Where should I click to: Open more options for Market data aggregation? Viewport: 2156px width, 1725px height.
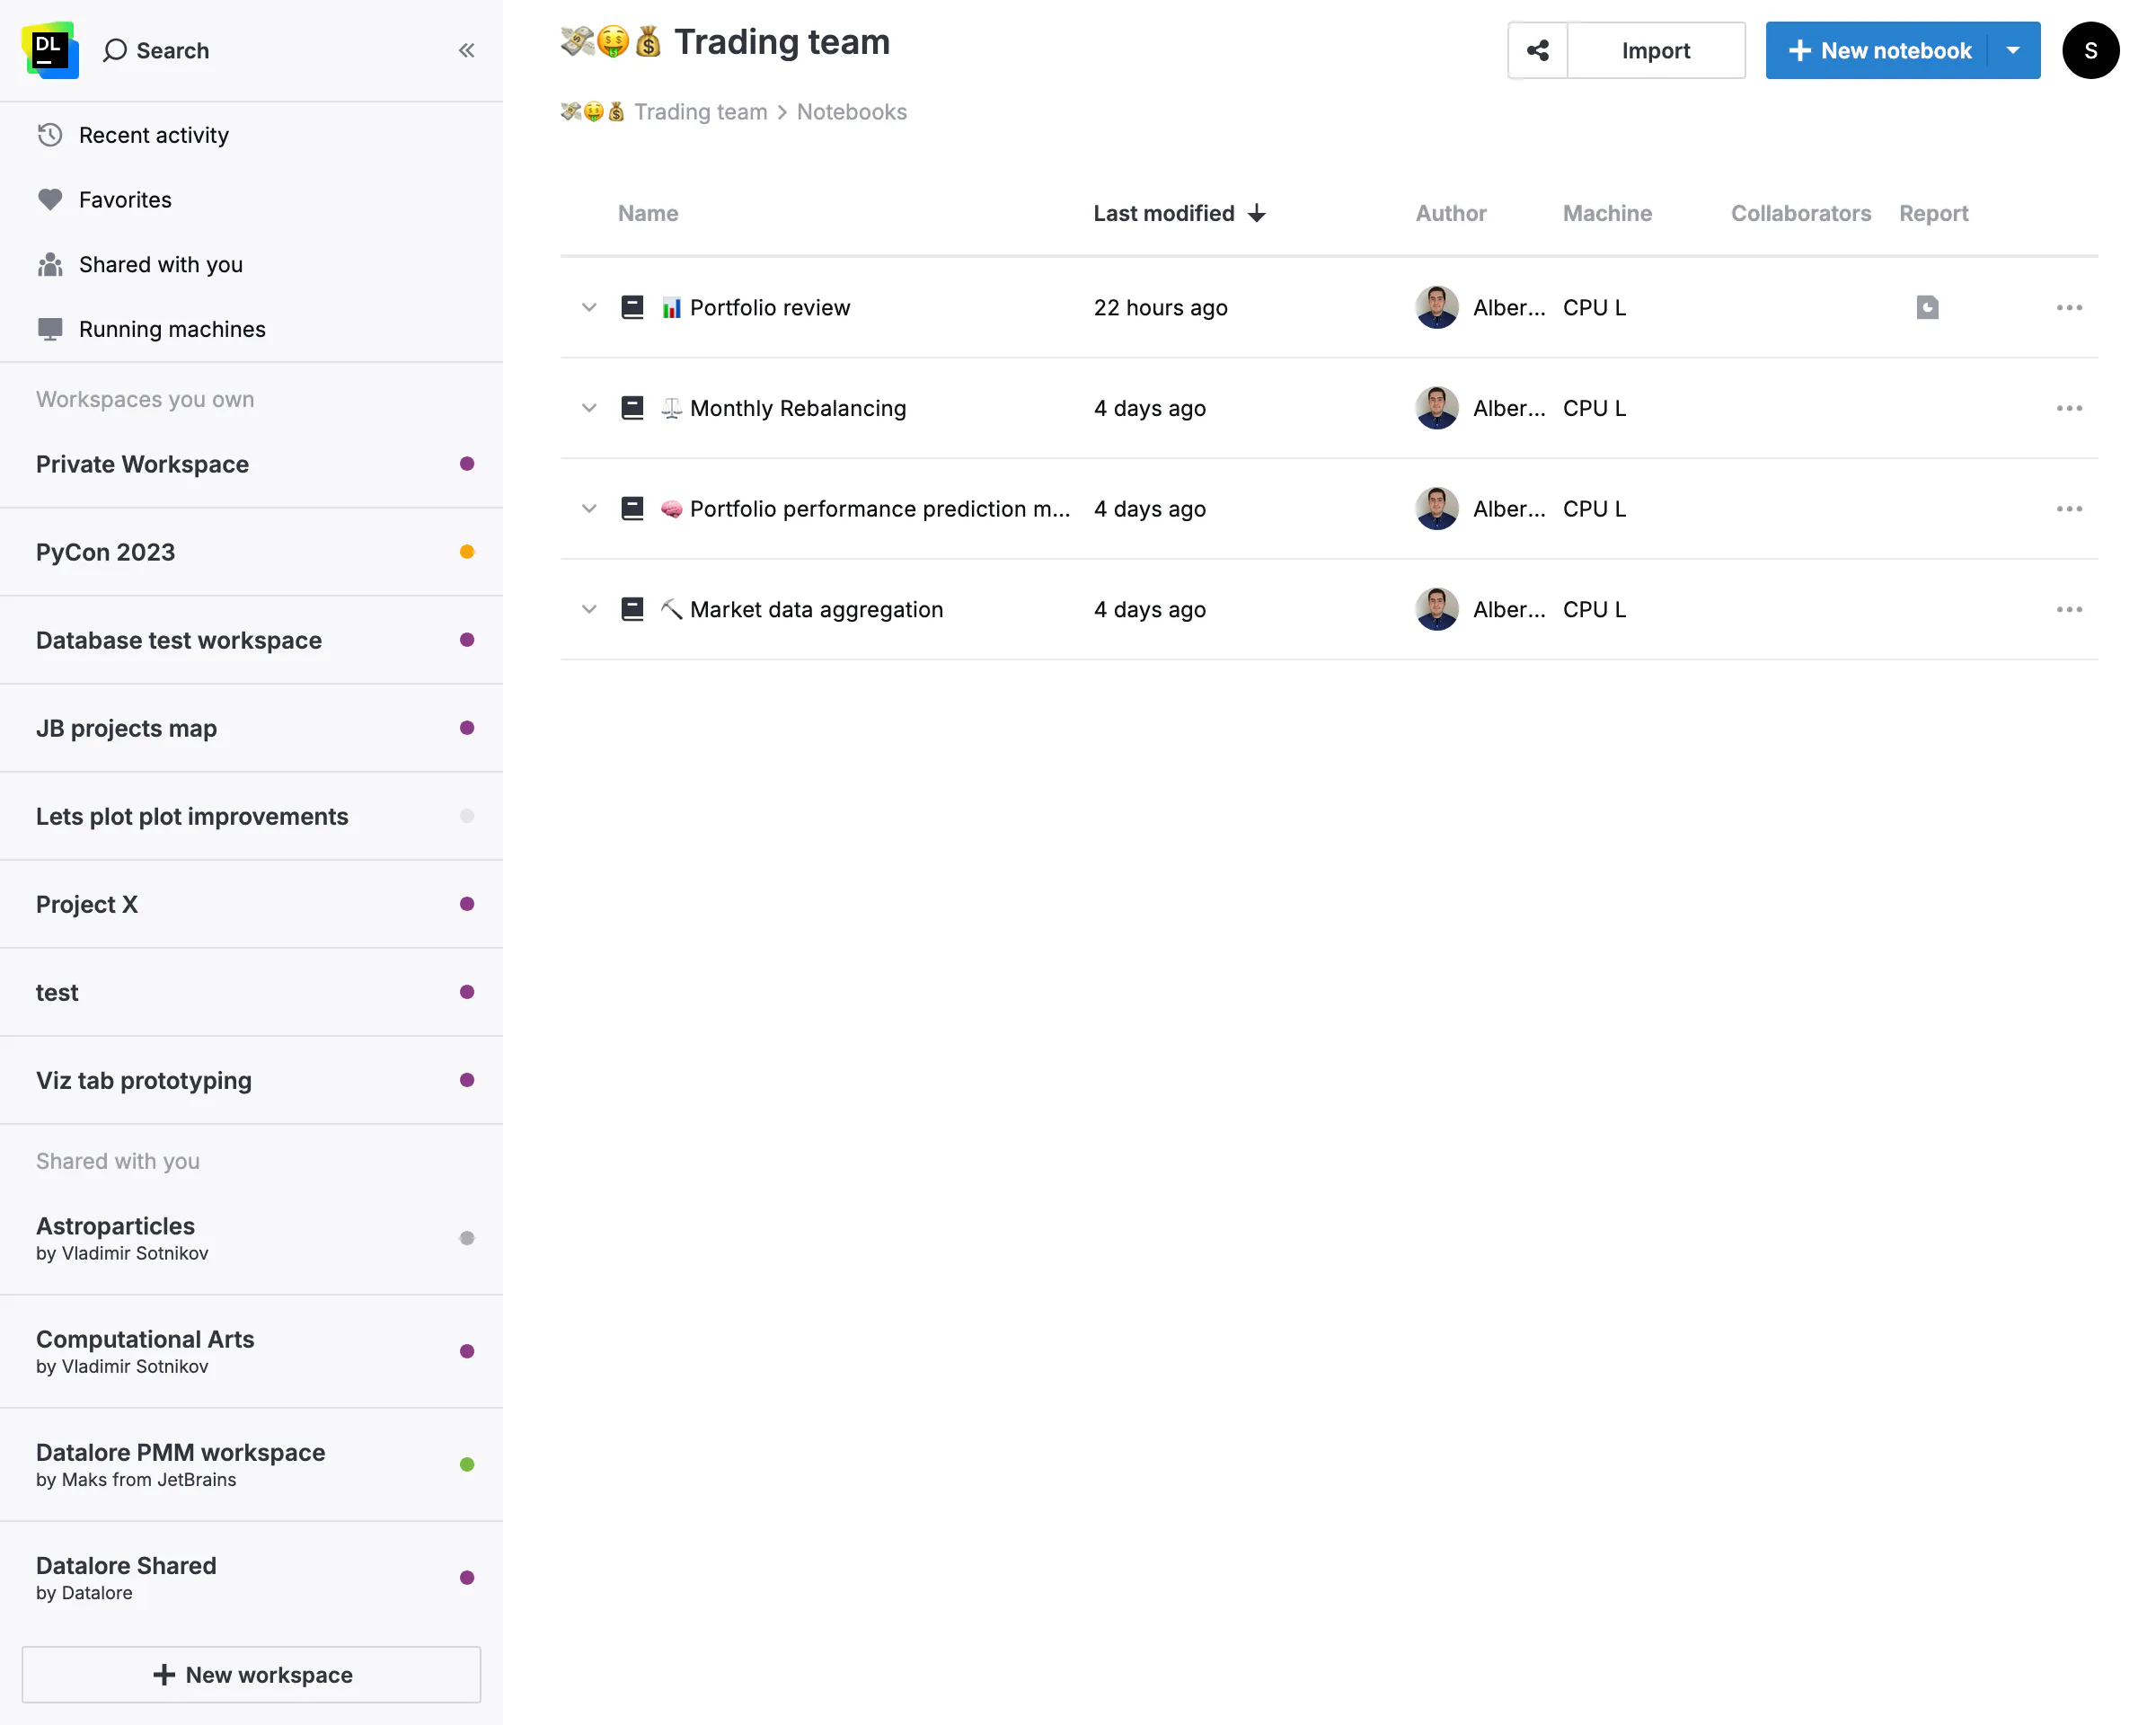click(2069, 609)
